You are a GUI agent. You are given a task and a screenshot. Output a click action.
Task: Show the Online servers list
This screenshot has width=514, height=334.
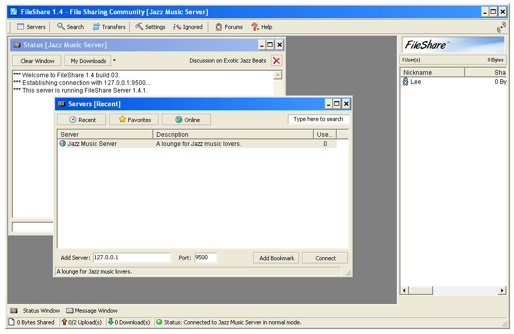coord(186,120)
